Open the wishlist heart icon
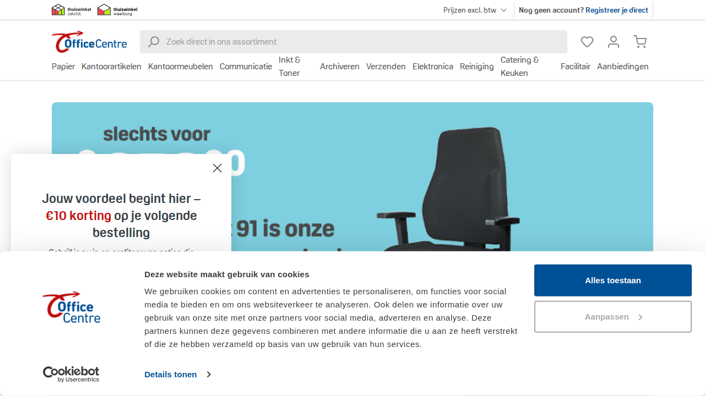 [x=587, y=42]
